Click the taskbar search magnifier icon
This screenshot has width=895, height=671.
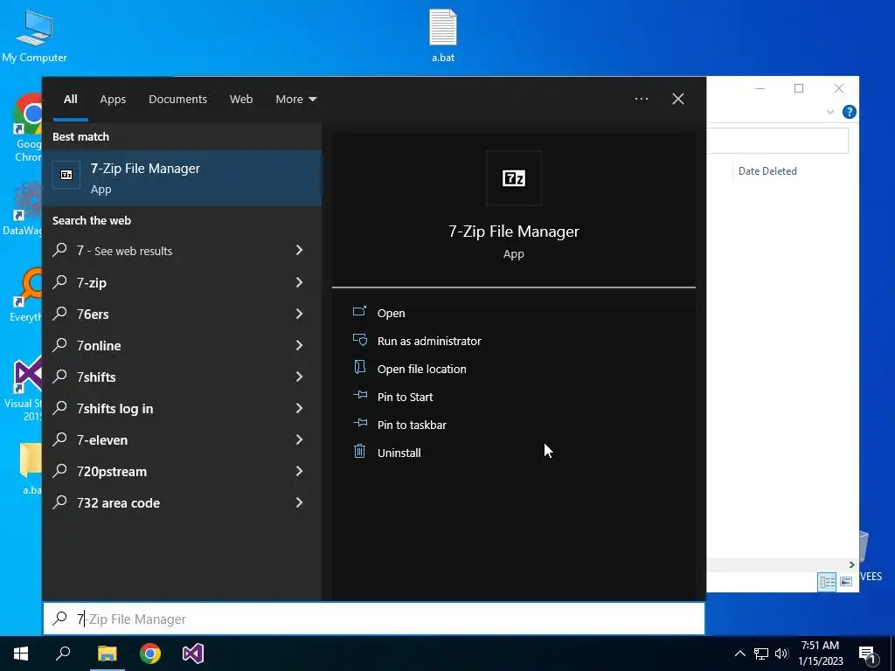[x=63, y=654]
